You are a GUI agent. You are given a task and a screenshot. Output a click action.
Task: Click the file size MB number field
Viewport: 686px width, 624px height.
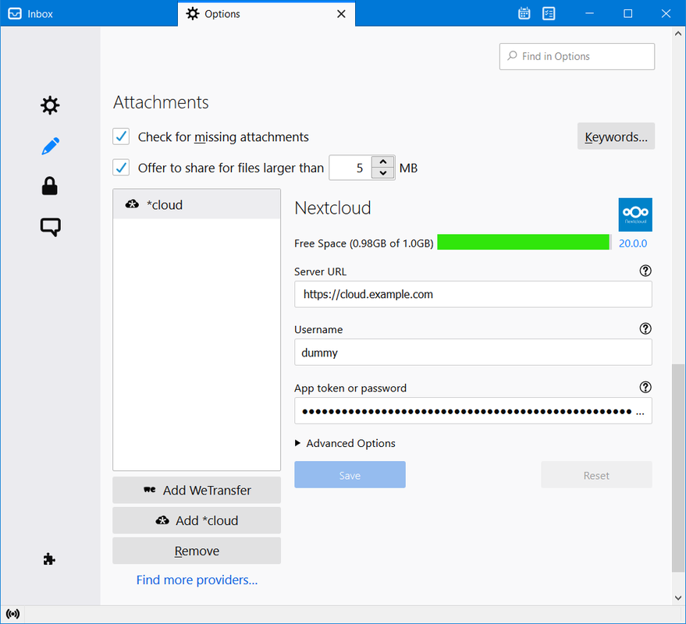(350, 168)
